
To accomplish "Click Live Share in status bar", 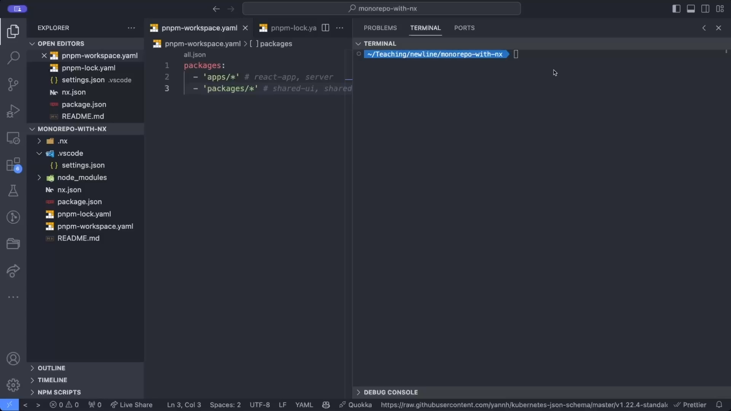I will point(131,405).
